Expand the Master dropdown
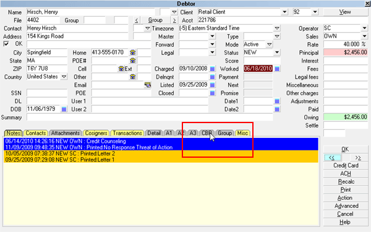 click(x=212, y=37)
